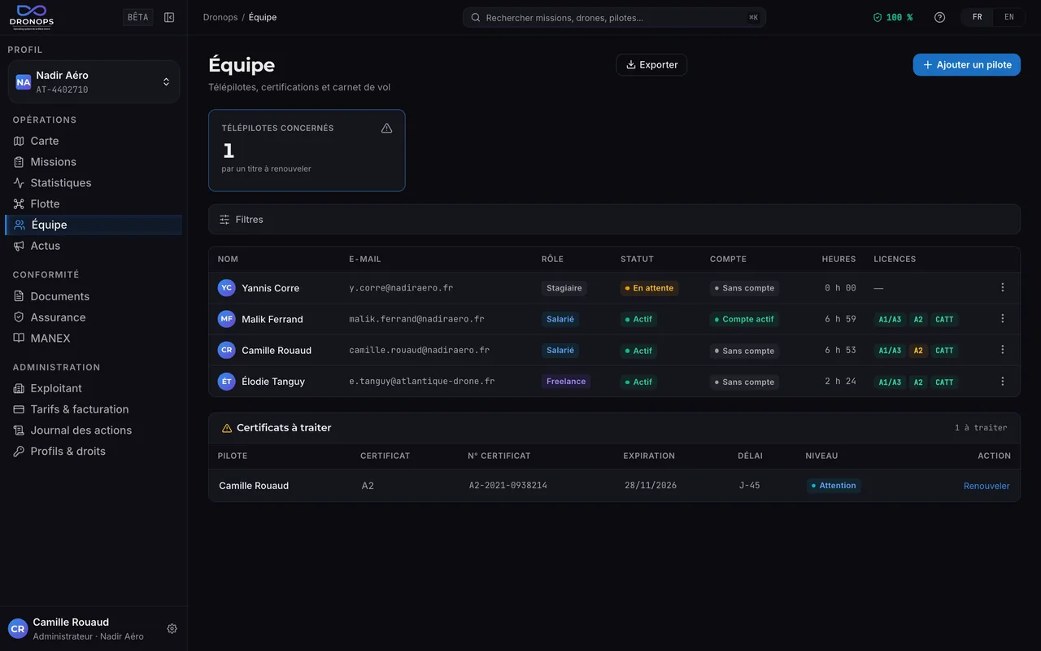This screenshot has height=651, width=1041.
Task: Focus the Rechercher missions search field
Action: coord(614,17)
